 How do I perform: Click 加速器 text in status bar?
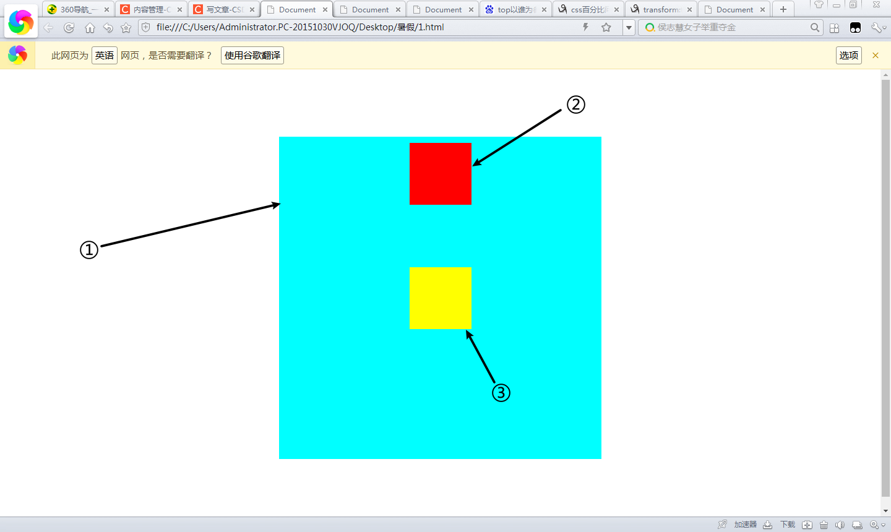[x=746, y=525]
